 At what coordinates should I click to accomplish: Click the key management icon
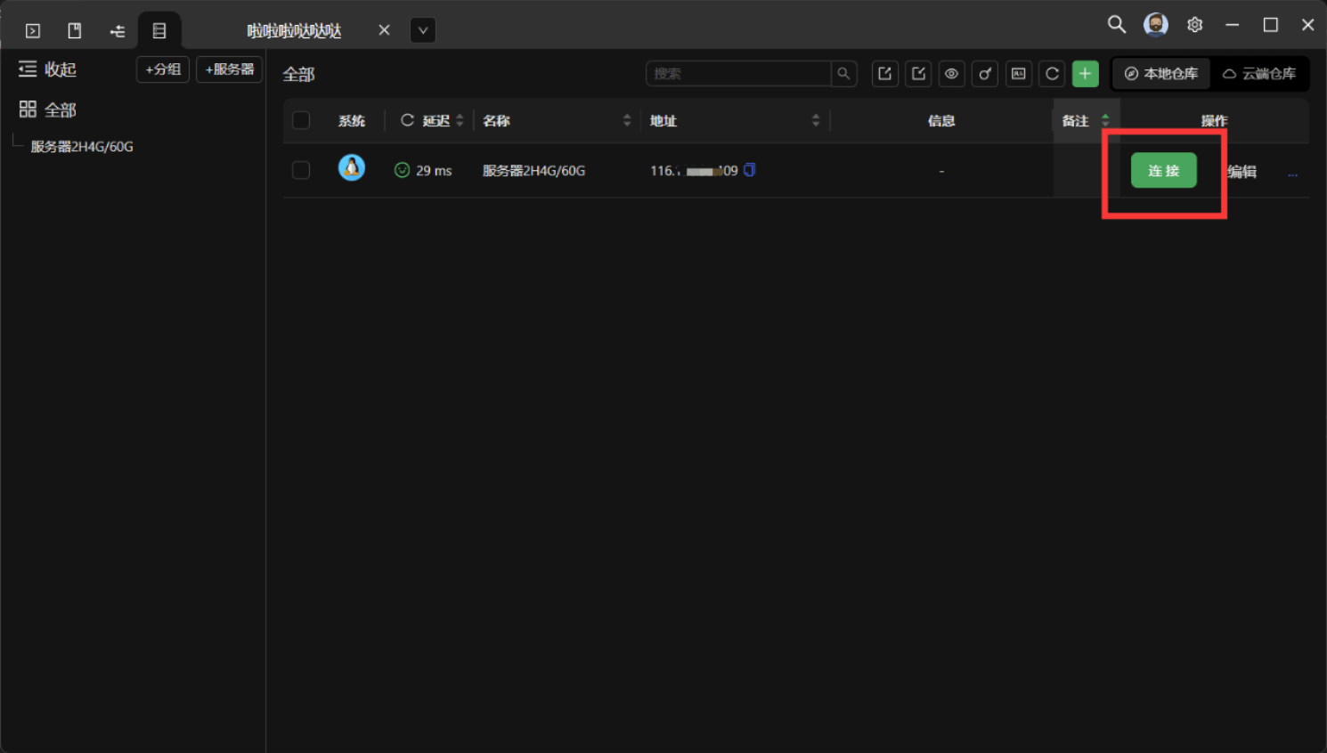pyautogui.click(x=985, y=74)
